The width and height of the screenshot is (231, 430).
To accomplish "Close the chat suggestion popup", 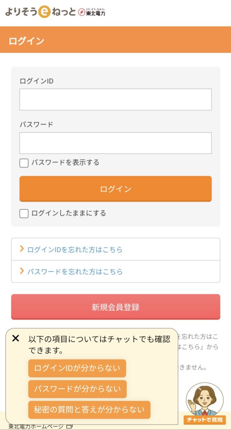I will [x=16, y=338].
